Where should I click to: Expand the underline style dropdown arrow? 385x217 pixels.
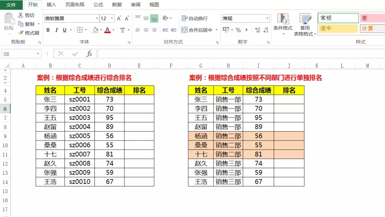(71, 30)
